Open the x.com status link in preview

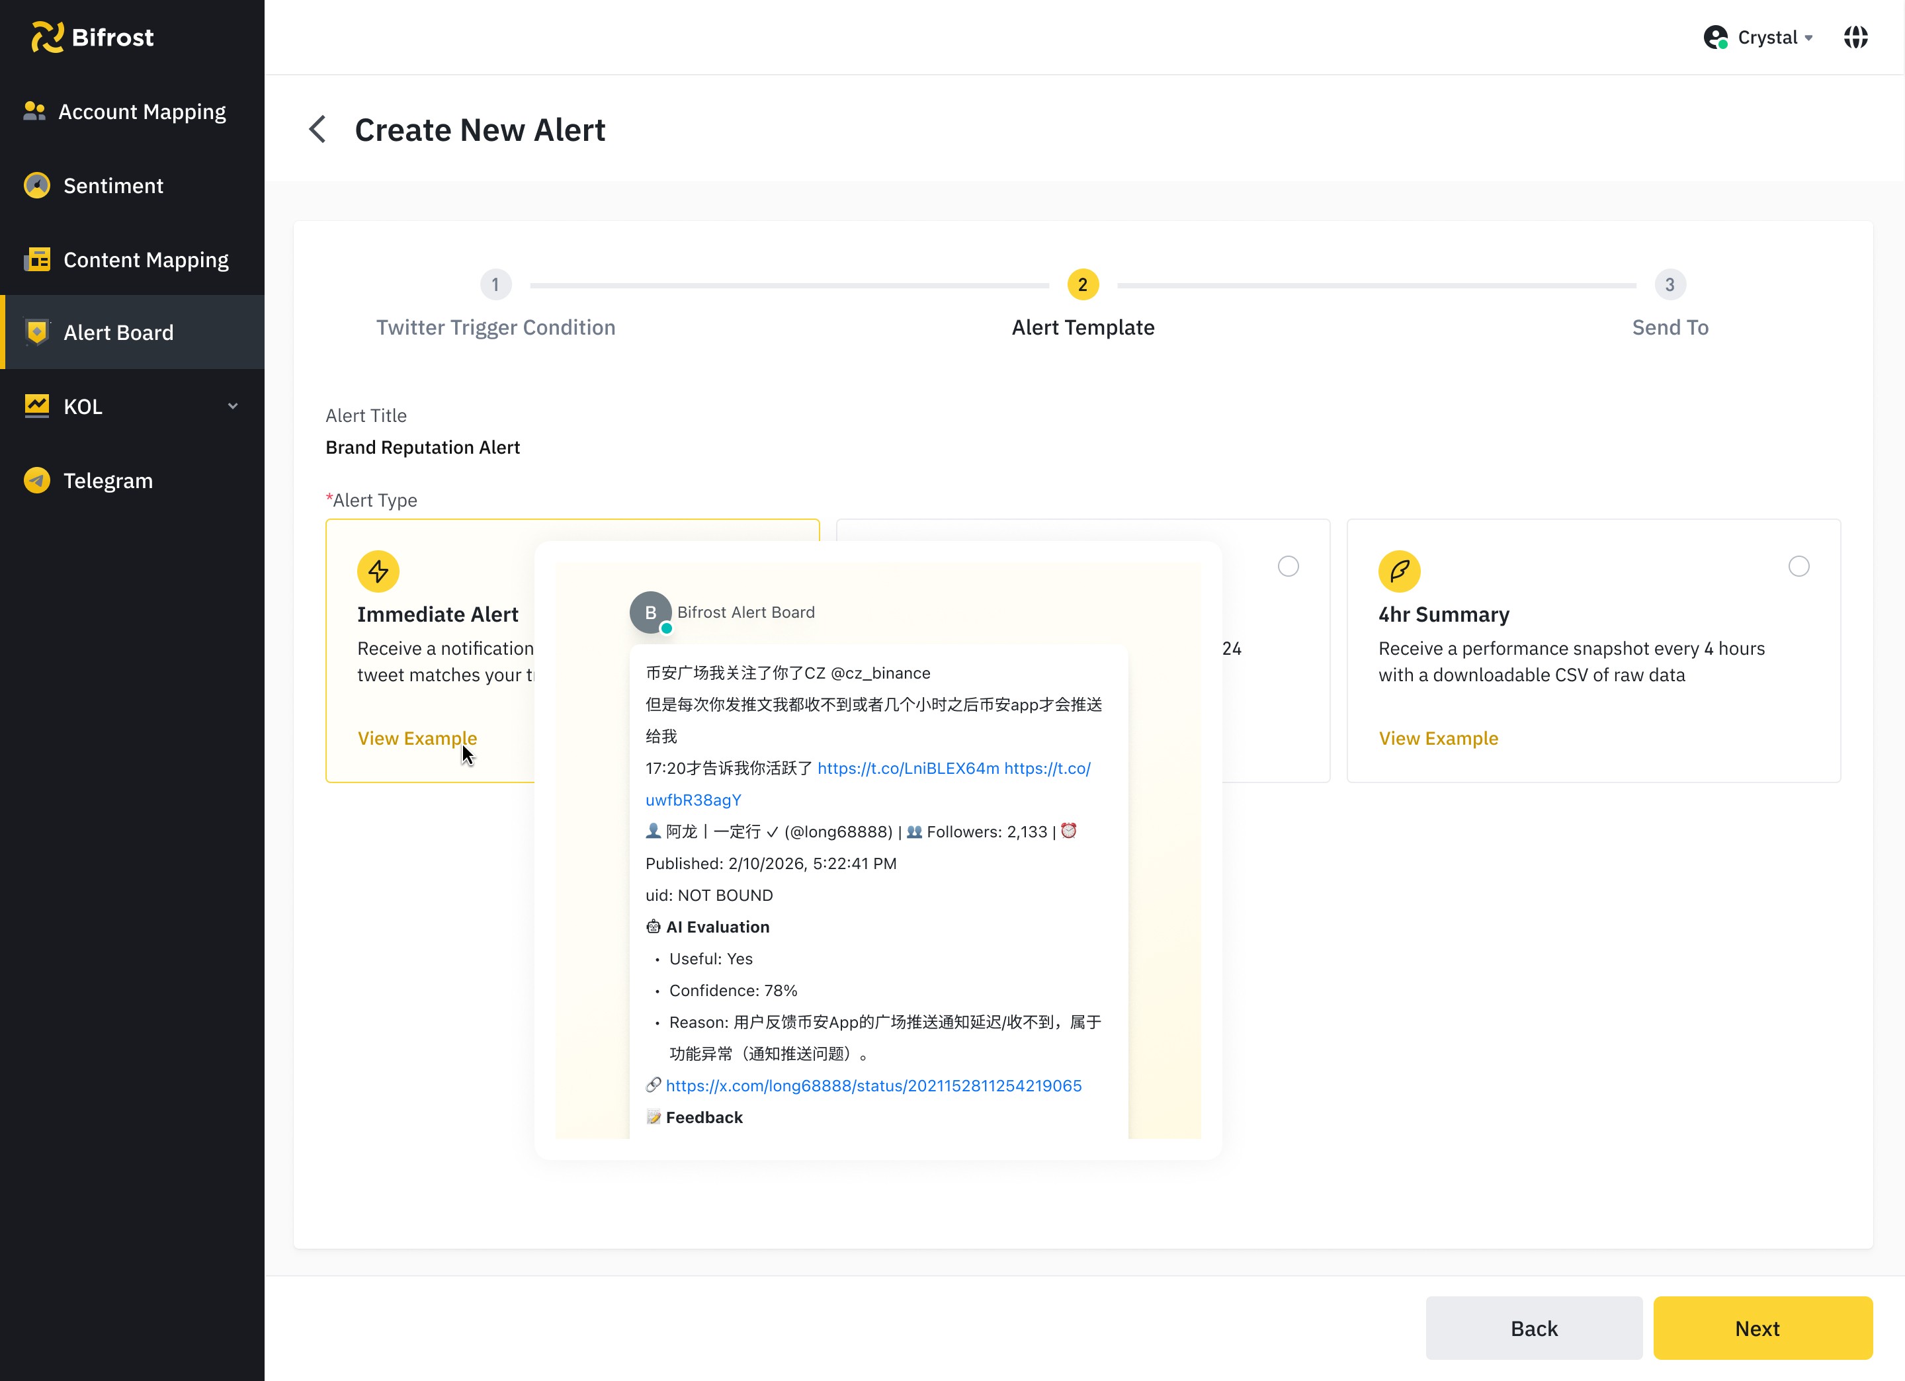click(x=874, y=1085)
